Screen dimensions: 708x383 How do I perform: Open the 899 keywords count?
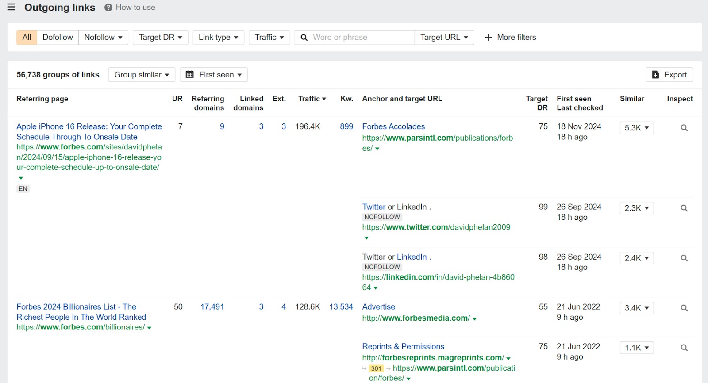click(x=346, y=126)
